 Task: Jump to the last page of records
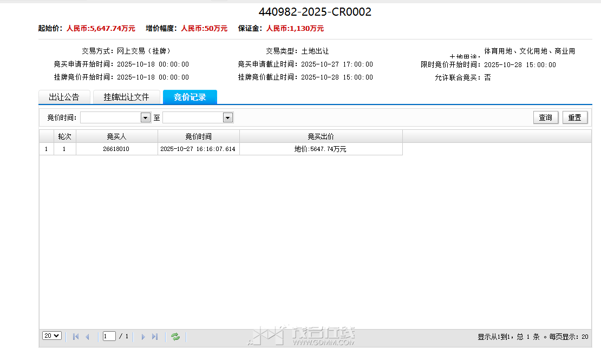pyautogui.click(x=155, y=337)
